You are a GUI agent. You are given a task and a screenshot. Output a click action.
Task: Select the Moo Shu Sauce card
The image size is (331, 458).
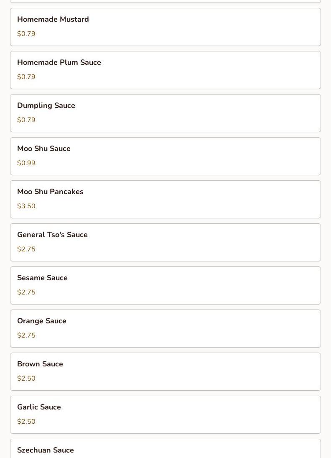pyautogui.click(x=165, y=156)
